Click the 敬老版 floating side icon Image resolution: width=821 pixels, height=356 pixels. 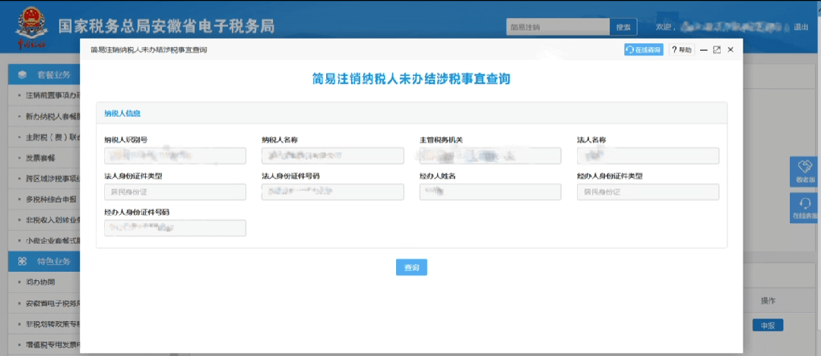point(805,172)
